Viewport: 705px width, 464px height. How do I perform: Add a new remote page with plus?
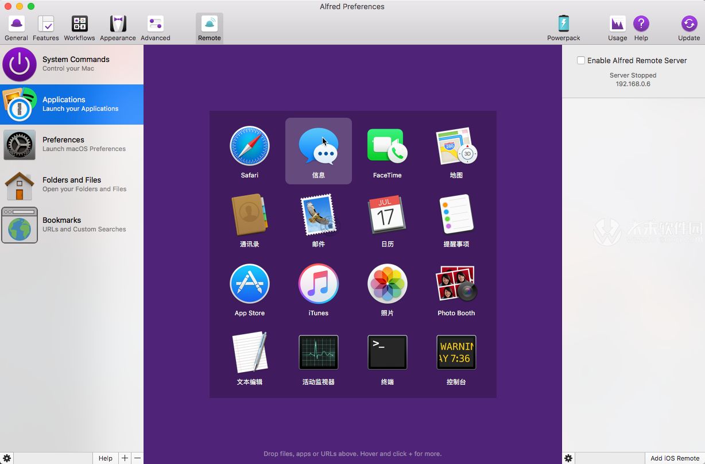[x=125, y=458]
